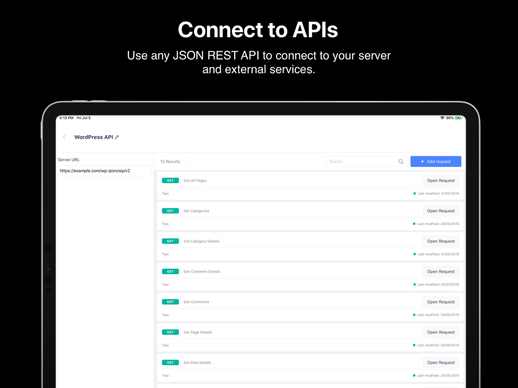
Task: Click green status dot on Get Categories
Action: click(414, 224)
